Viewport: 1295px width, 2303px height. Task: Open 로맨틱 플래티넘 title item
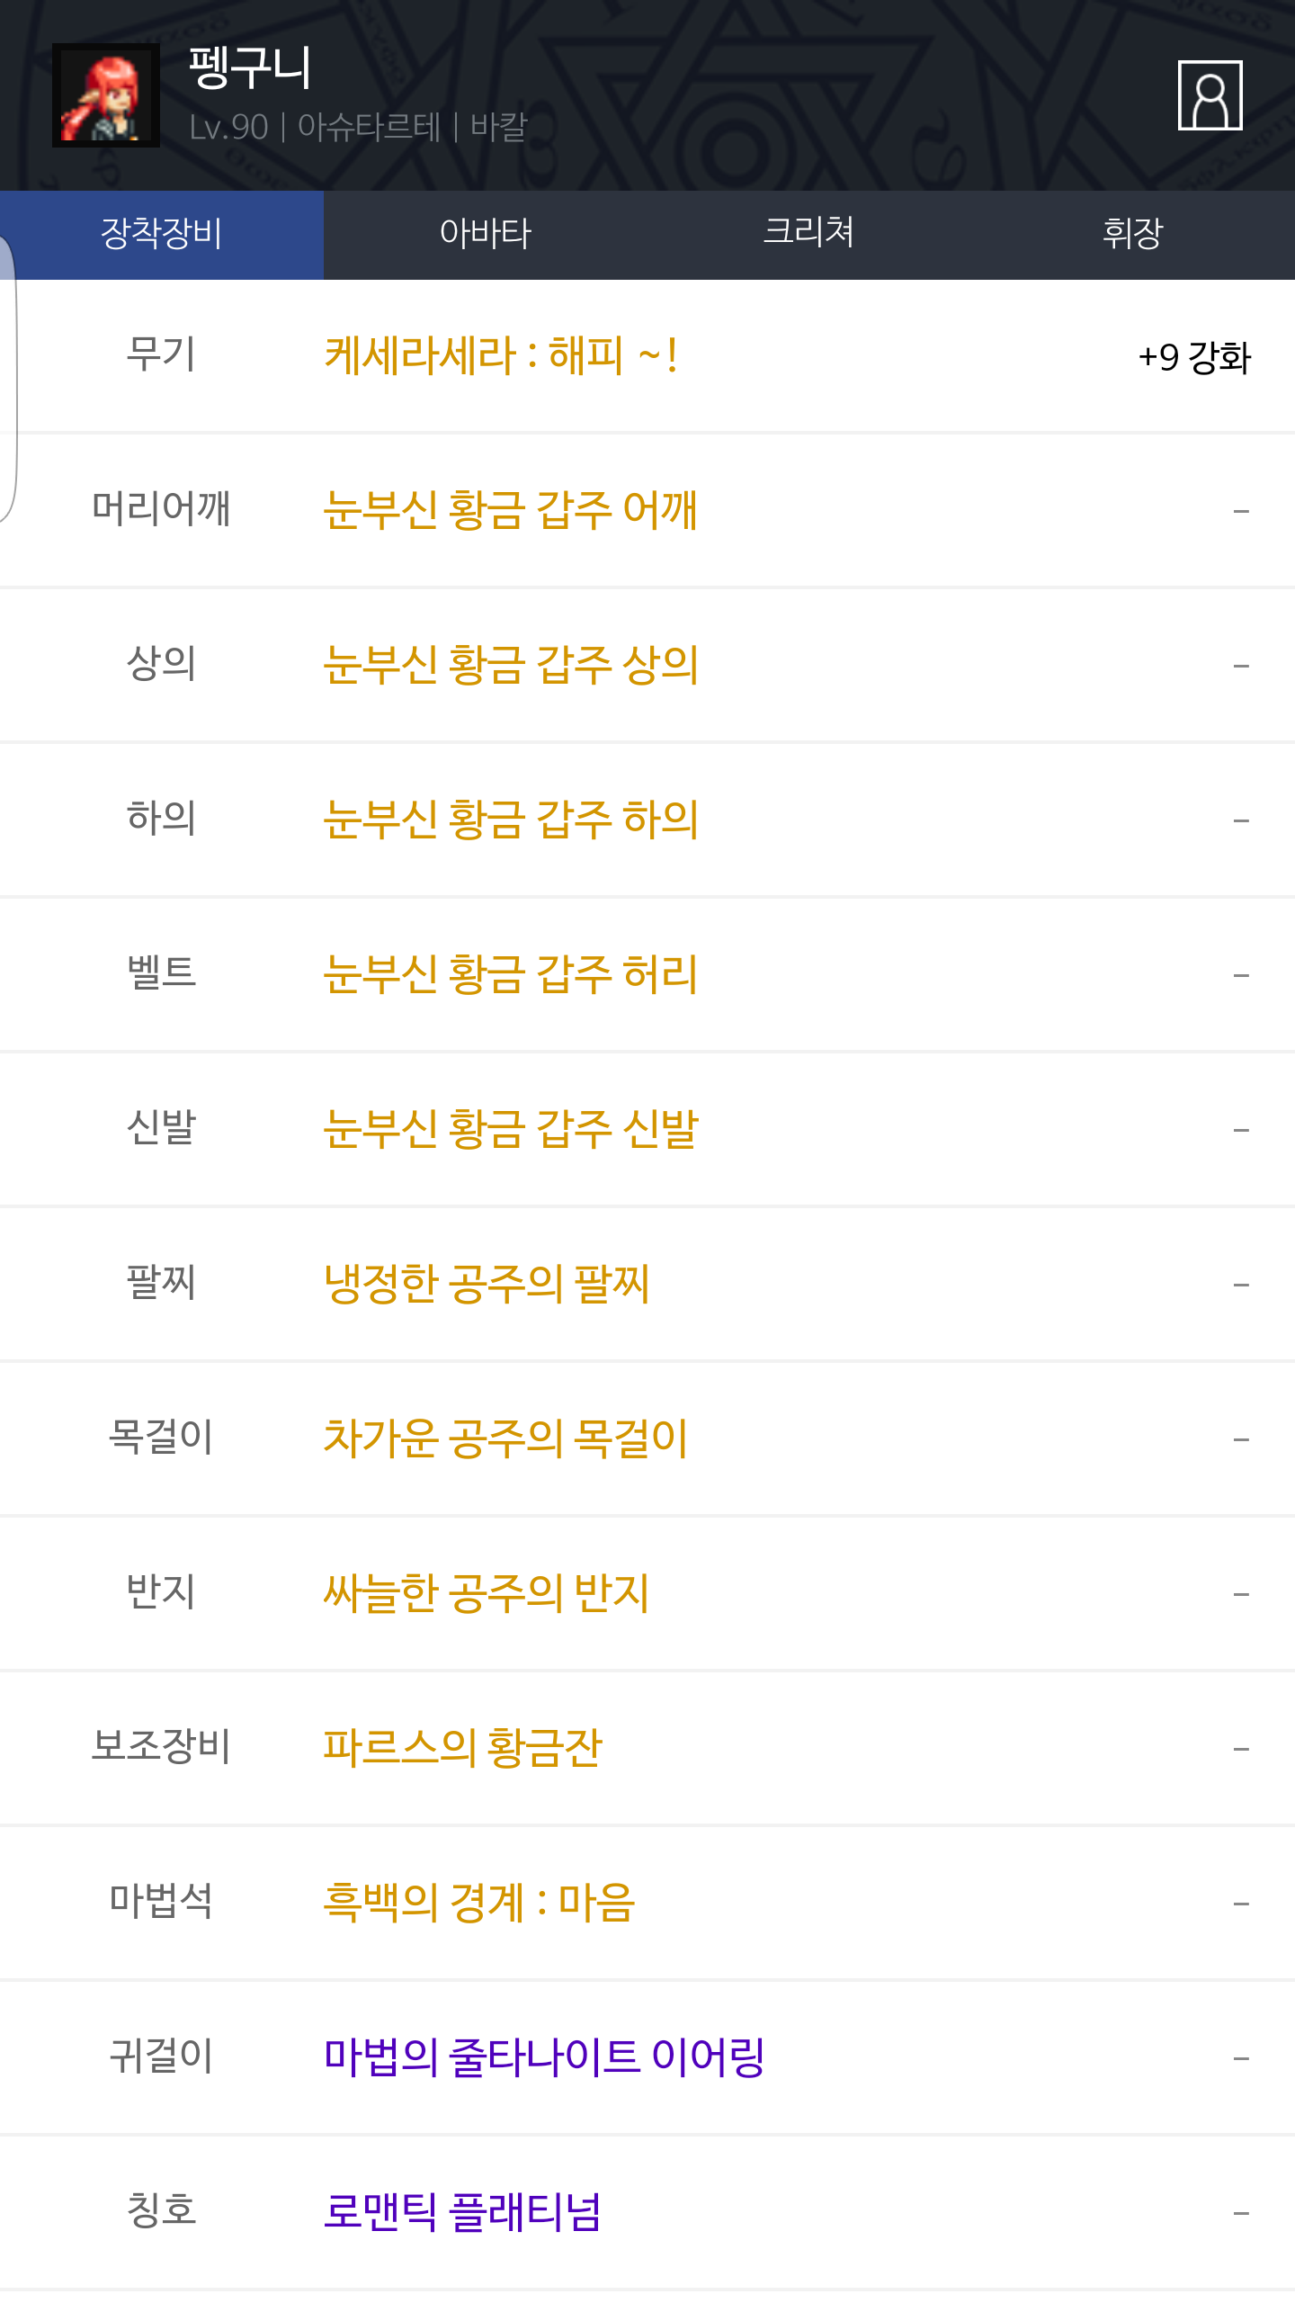tap(462, 2212)
